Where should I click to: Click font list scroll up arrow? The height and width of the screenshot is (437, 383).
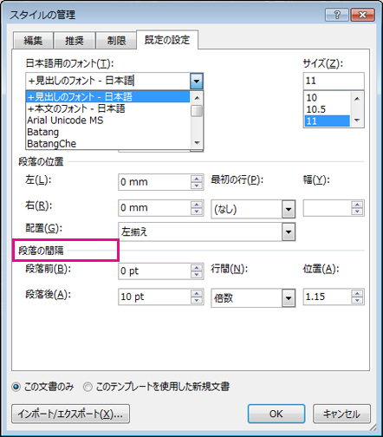[197, 98]
